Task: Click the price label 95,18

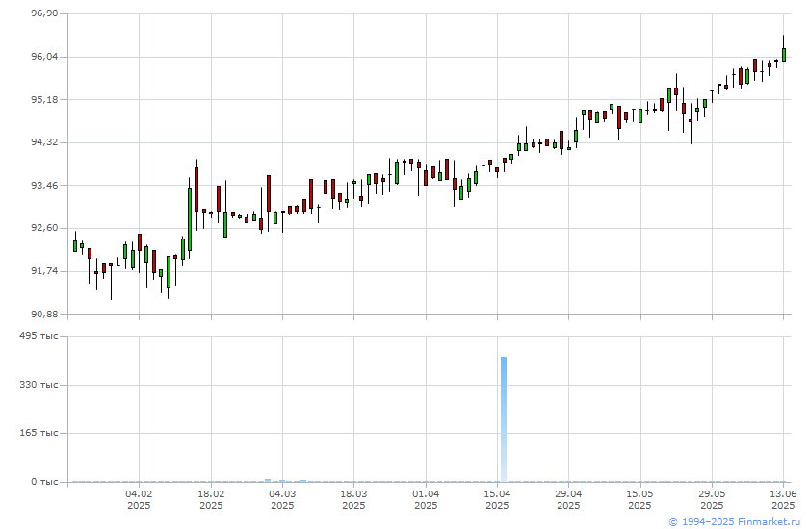Action: click(44, 99)
